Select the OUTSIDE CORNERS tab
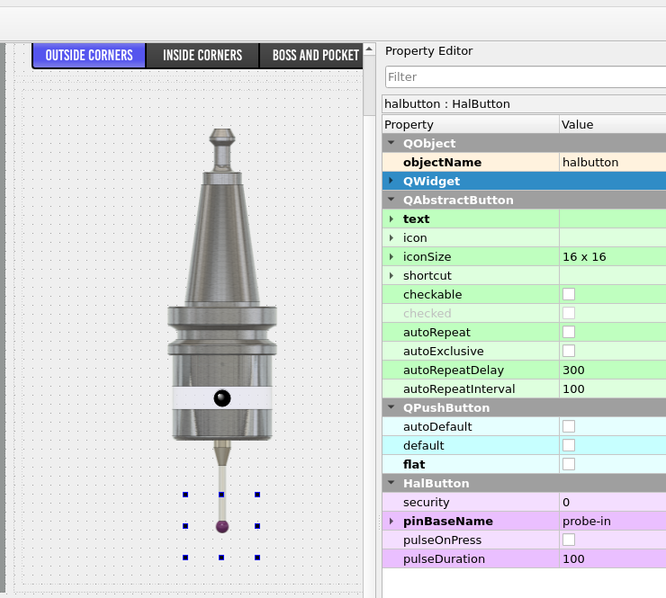 click(89, 56)
